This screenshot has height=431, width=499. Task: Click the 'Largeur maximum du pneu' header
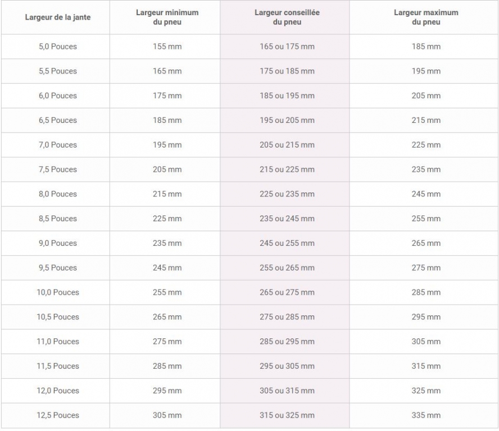coord(426,17)
